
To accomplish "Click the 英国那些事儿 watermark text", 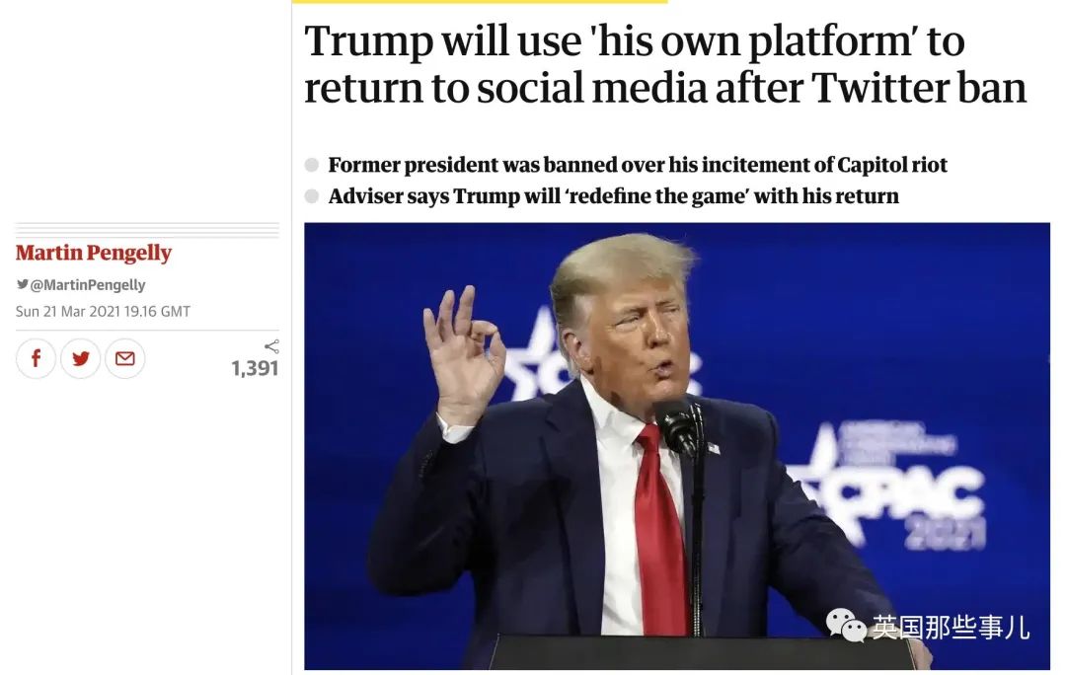I will (950, 626).
